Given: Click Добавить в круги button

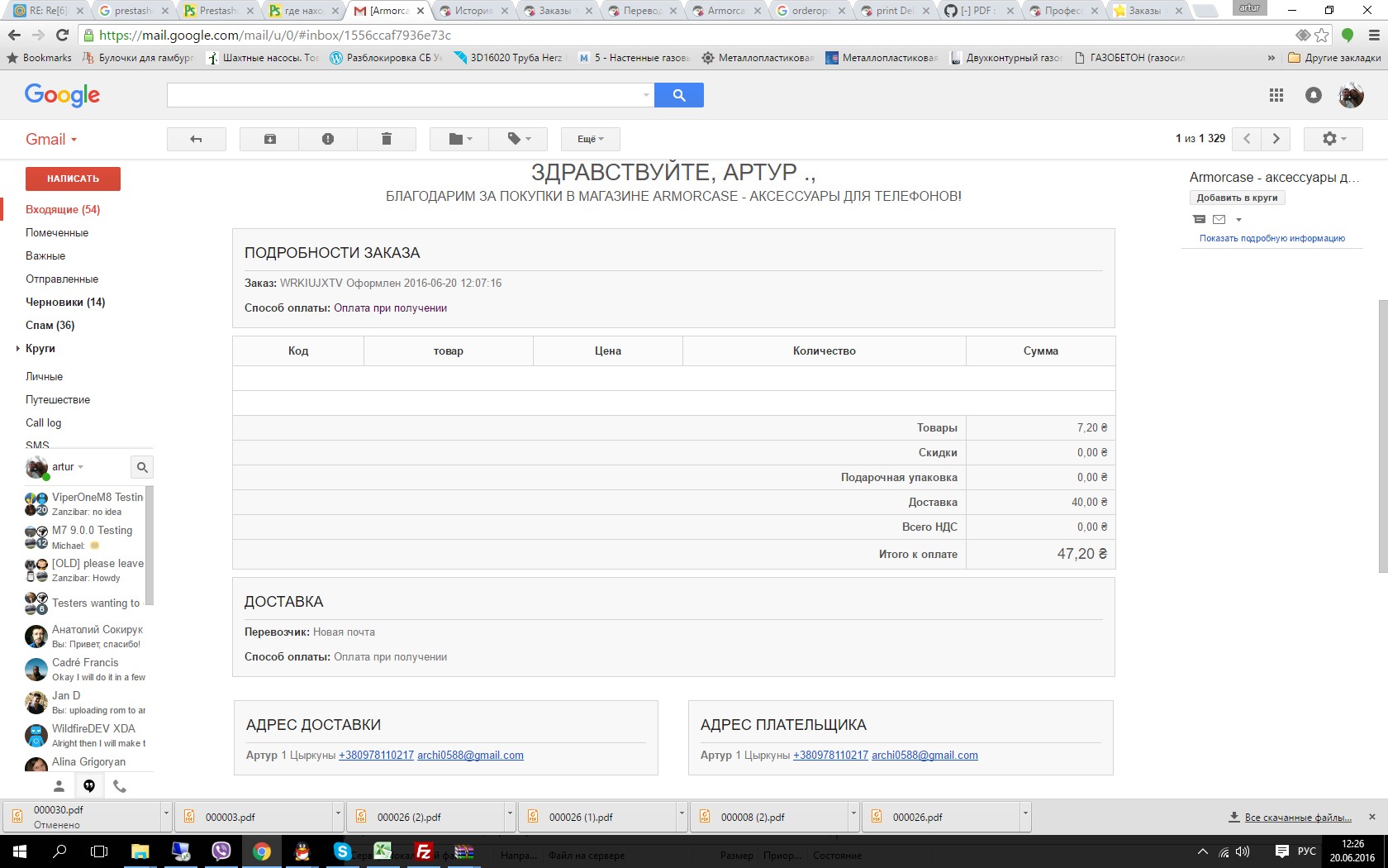Looking at the screenshot, I should pyautogui.click(x=1237, y=198).
